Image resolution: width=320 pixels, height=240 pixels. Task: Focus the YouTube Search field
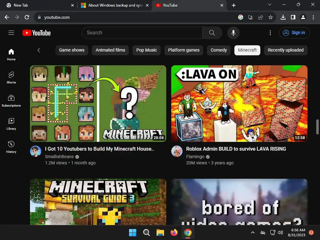(x=142, y=32)
